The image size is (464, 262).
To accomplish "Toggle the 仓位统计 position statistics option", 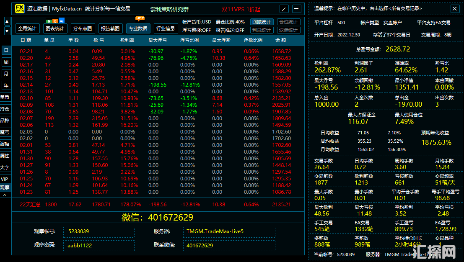I will (x=288, y=22).
